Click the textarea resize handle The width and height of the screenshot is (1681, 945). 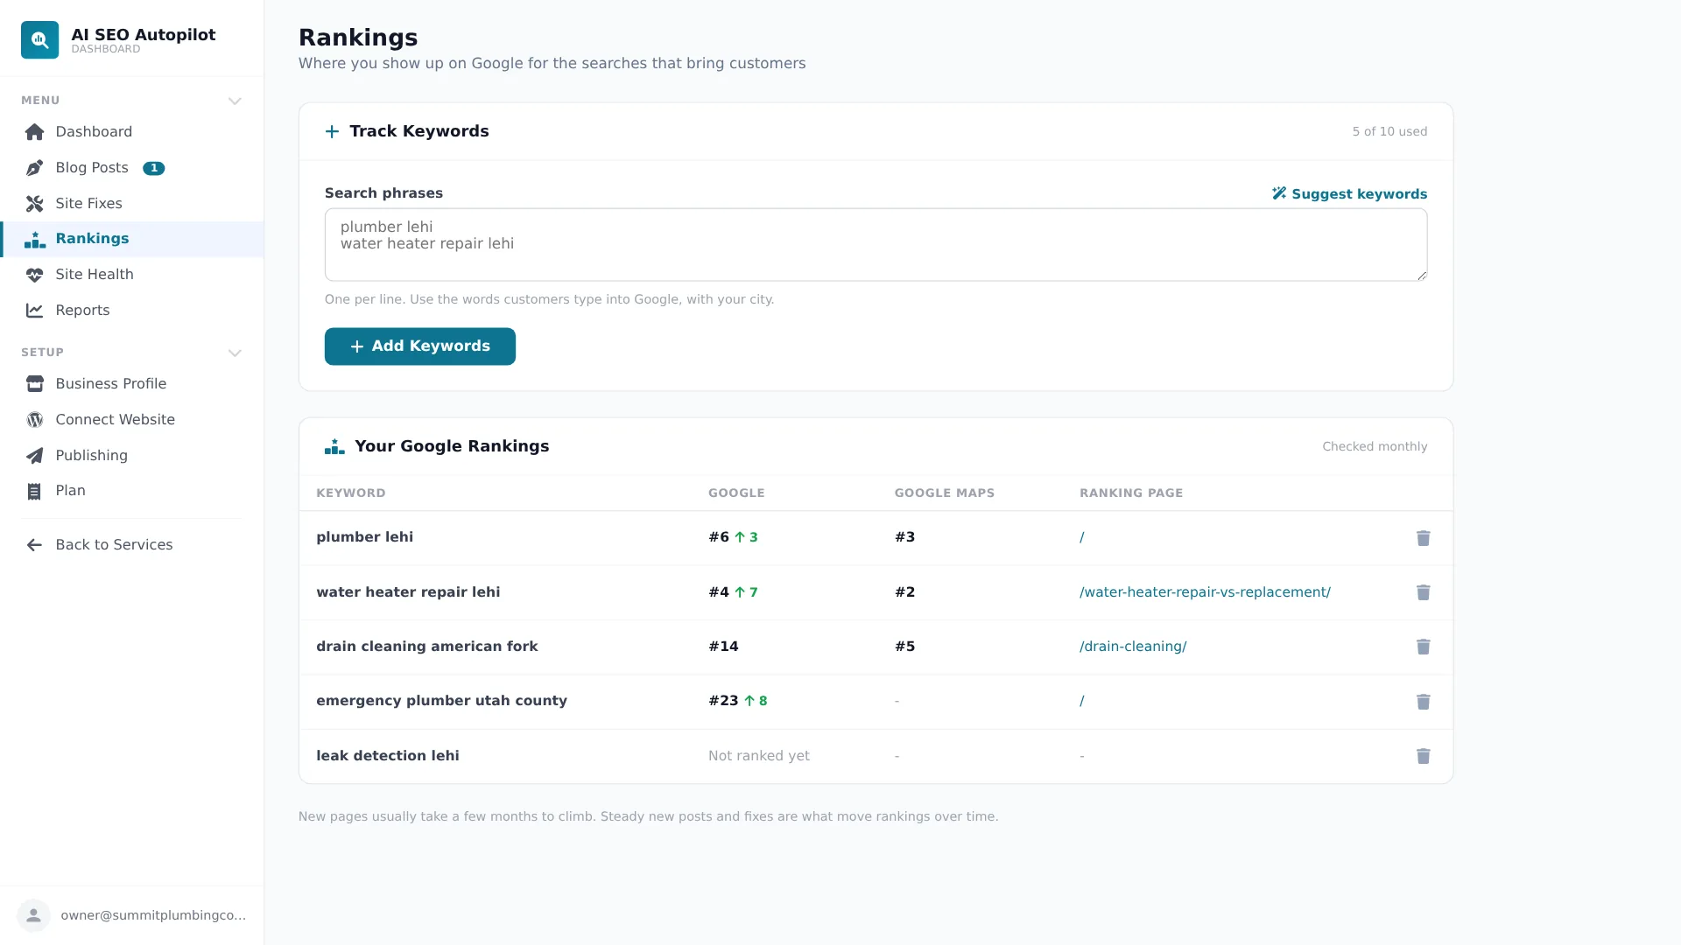[1421, 275]
